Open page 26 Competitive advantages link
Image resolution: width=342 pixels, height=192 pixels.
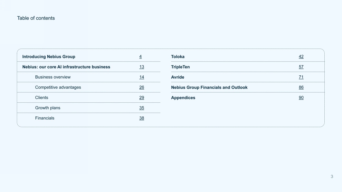pos(142,87)
